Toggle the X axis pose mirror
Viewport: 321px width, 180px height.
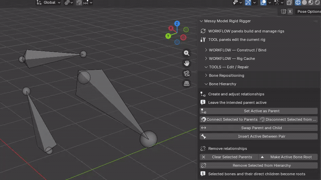click(x=290, y=12)
